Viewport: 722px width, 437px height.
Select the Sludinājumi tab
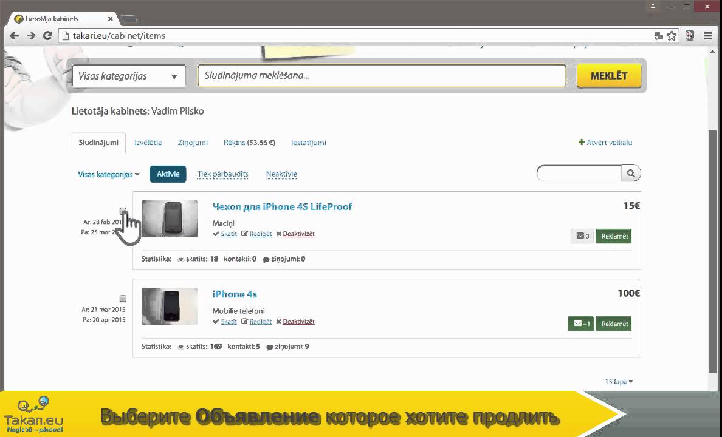(x=98, y=143)
